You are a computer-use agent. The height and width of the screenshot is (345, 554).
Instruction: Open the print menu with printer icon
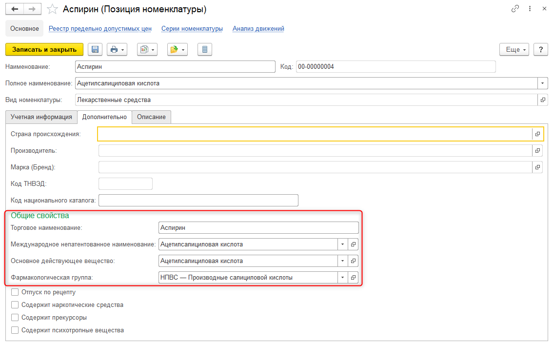[x=117, y=49]
